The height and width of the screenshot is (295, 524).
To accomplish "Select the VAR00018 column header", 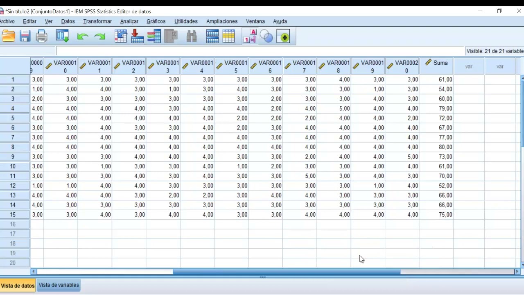I will click(x=334, y=66).
